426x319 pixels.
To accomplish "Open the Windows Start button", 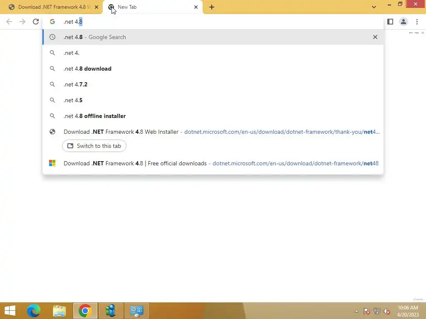I will (10, 311).
